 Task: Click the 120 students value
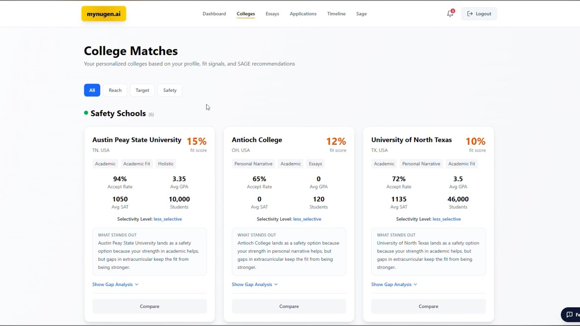coord(319,199)
